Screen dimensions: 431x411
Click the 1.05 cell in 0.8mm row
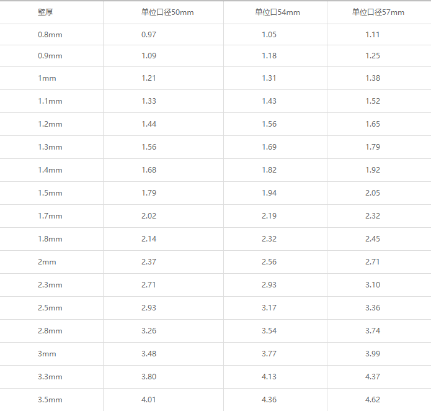pyautogui.click(x=269, y=35)
